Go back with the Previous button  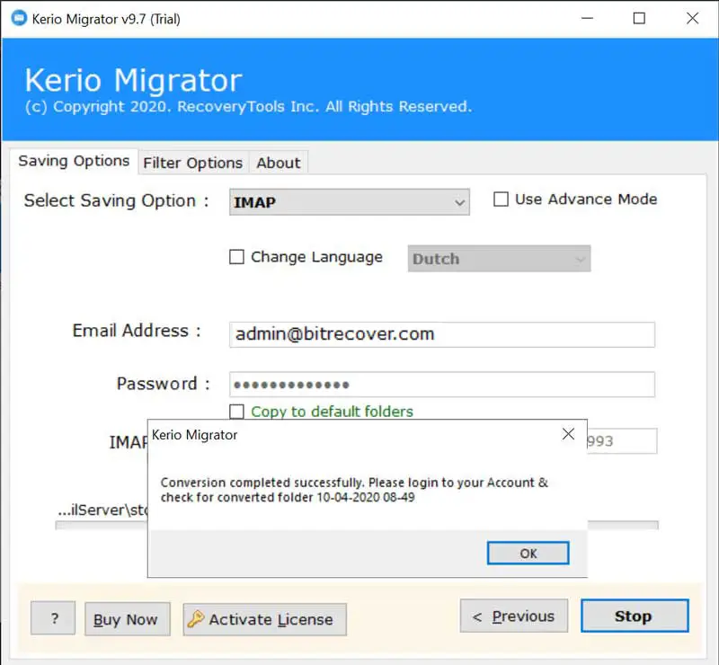tap(514, 616)
